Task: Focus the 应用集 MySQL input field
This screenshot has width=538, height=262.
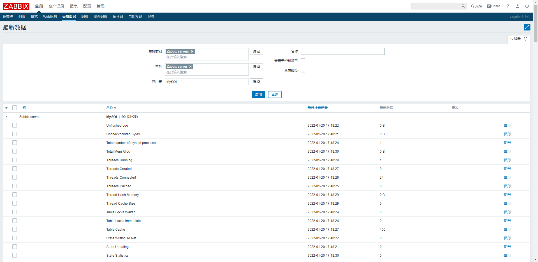Action: click(207, 82)
